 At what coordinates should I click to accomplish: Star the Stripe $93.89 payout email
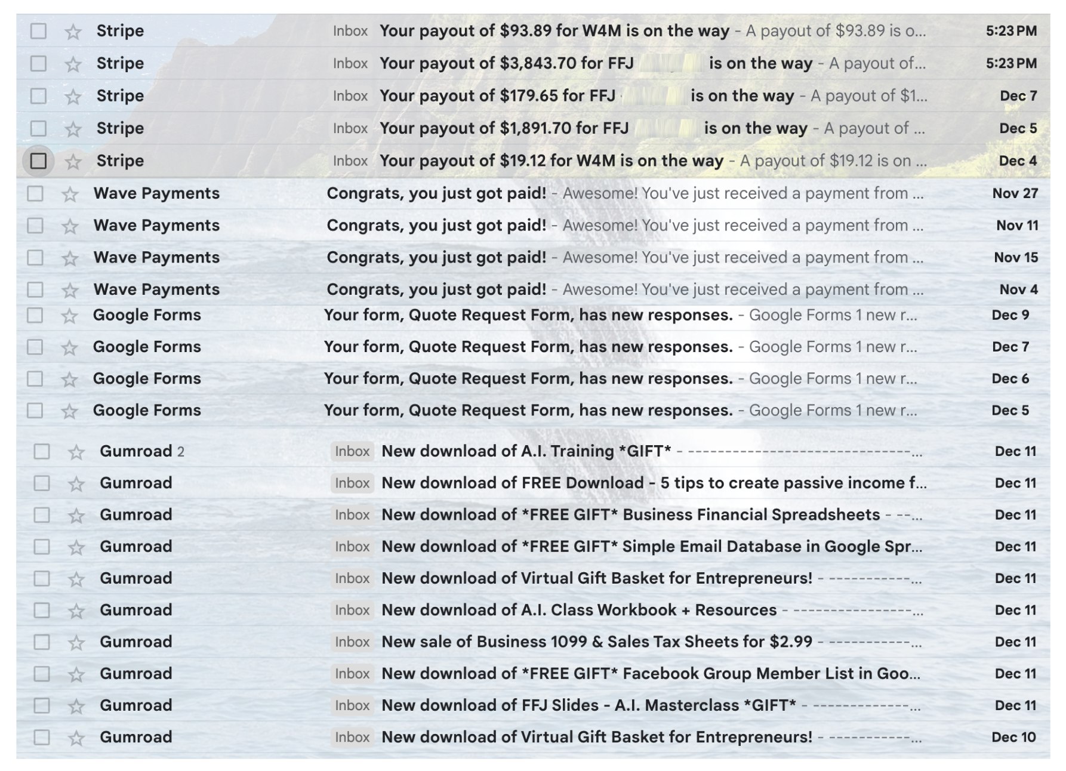[x=73, y=32]
